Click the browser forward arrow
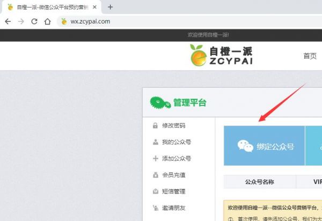Viewport: 322px width, 221px height. (21, 21)
